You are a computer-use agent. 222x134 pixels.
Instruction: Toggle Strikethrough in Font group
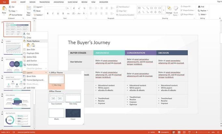(68, 13)
